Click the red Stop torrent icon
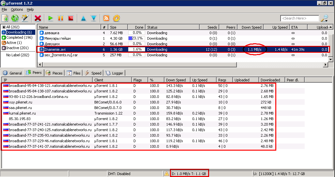This screenshot has height=177, width=335. pyautogui.click(x=71, y=18)
